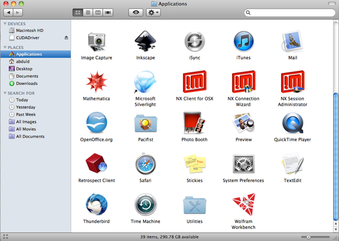Viewport: 339px width, 241px height.
Task: Eject the CUDADriver volume
Action: click(x=66, y=38)
